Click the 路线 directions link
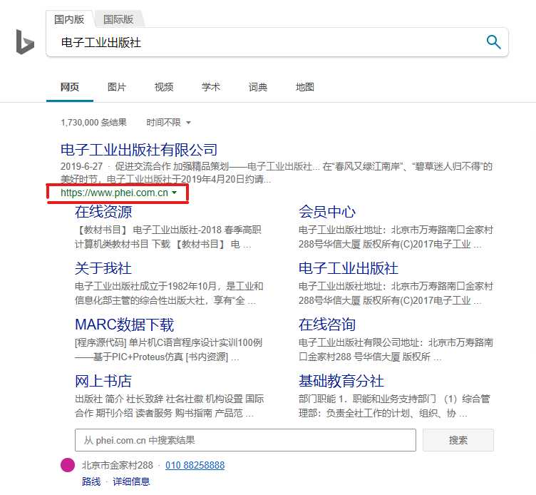The width and height of the screenshot is (536, 495). point(91,481)
